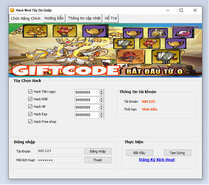Click the Hack Exp amount field
This screenshot has width=209, height=185.
click(87, 115)
